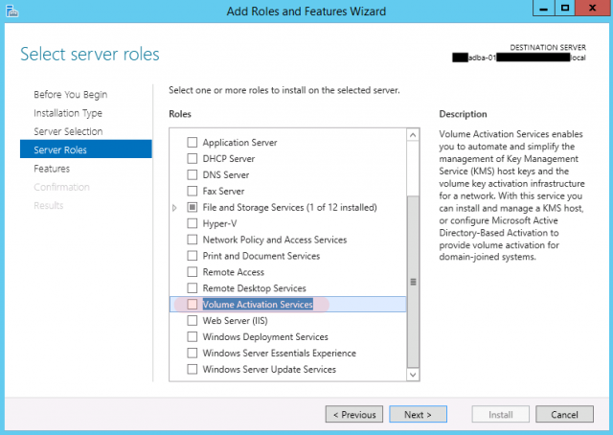Maximize the wizard window
Screen dimensions: 613x435
[x=565, y=8]
